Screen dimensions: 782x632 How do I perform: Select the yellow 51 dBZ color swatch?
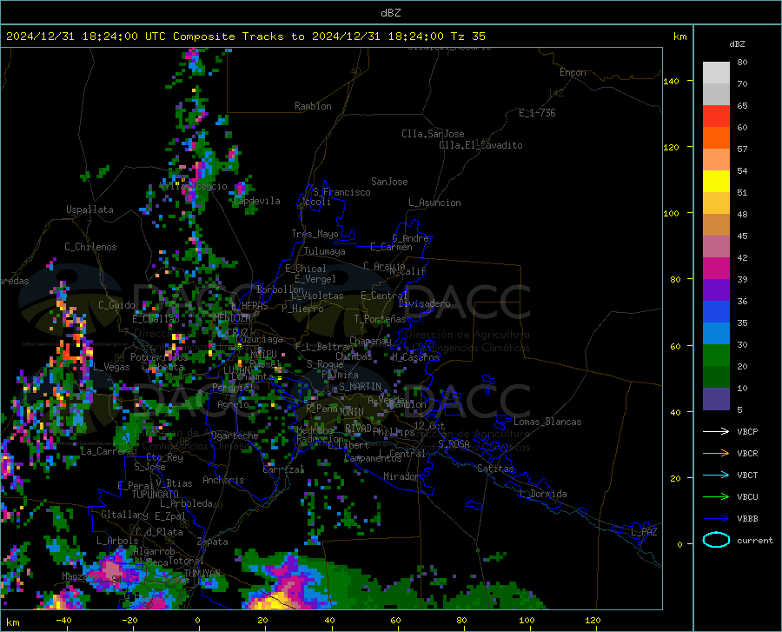[716, 182]
